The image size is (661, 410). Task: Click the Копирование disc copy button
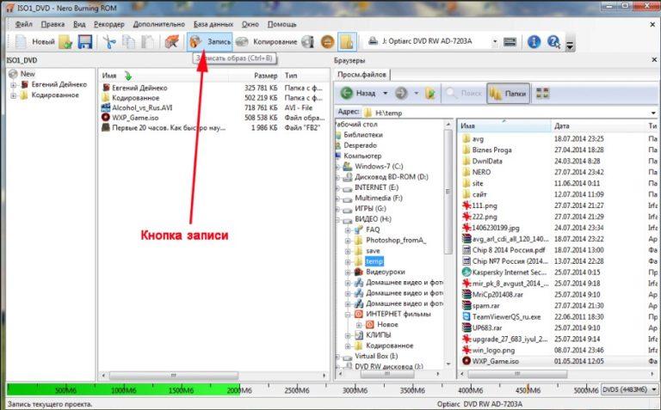tap(267, 41)
